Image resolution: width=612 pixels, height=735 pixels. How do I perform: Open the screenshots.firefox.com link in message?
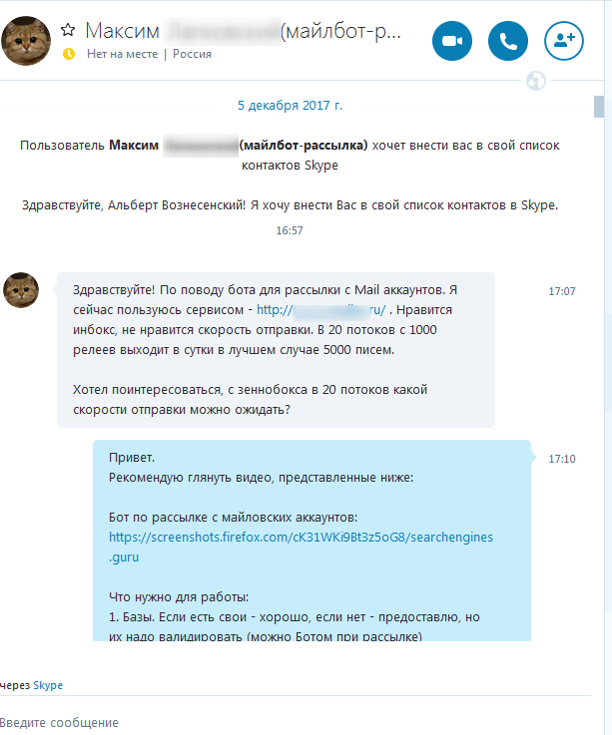[301, 547]
